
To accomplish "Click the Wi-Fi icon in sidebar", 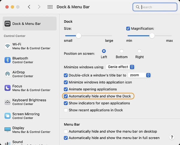I will coord(7,46).
